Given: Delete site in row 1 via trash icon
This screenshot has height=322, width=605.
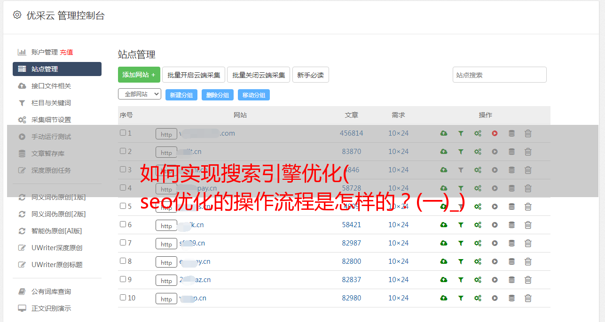Looking at the screenshot, I should tap(528, 133).
